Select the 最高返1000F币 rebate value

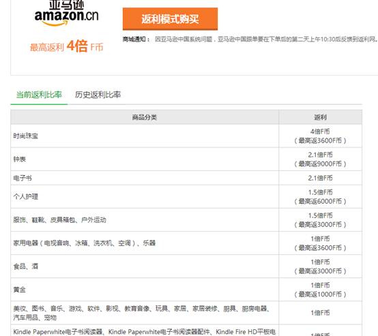coord(320,294)
